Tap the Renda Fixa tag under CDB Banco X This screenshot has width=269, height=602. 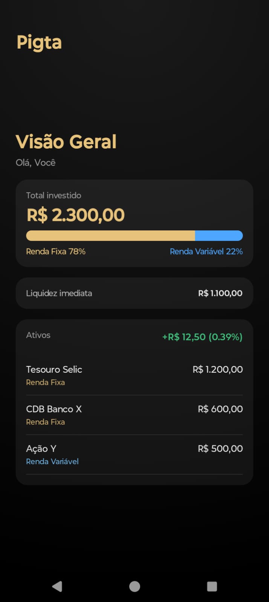(46, 422)
